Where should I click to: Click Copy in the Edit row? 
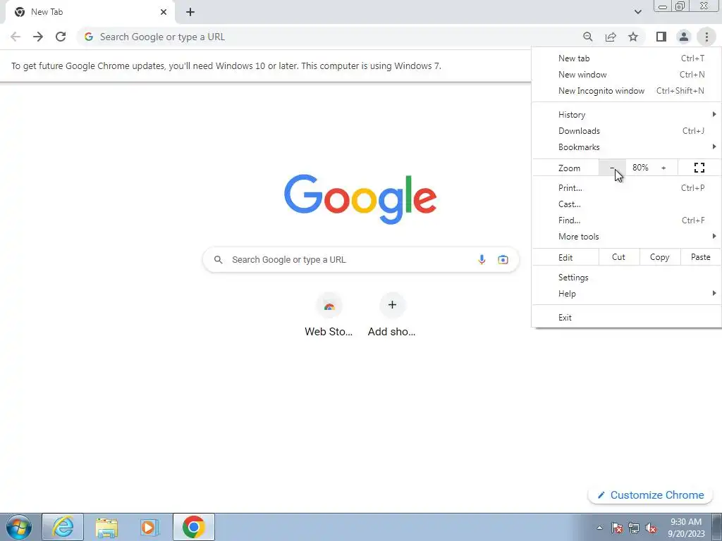pos(659,257)
